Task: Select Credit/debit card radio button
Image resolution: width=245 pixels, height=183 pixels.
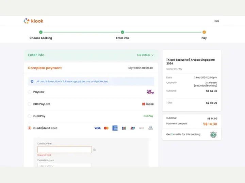Action: (30, 128)
